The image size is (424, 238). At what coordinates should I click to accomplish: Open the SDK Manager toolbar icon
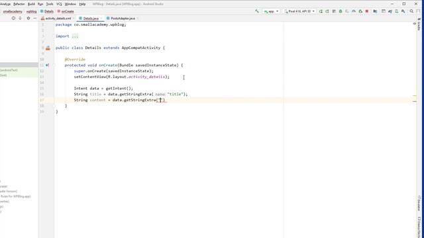403,11
